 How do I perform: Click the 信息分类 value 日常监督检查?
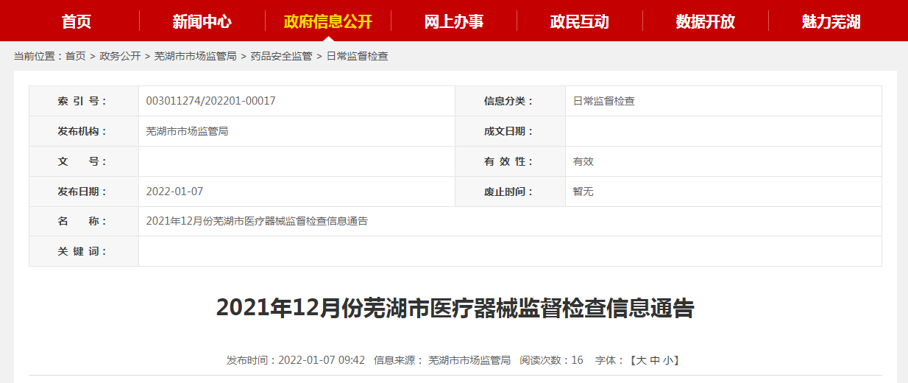[604, 101]
